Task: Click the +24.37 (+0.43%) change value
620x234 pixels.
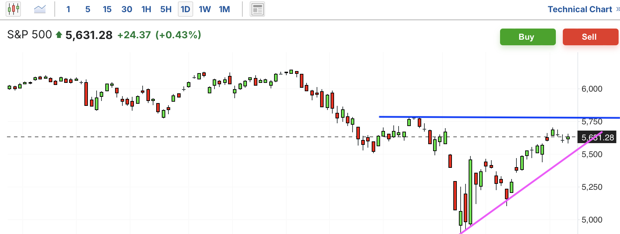Action: point(159,35)
